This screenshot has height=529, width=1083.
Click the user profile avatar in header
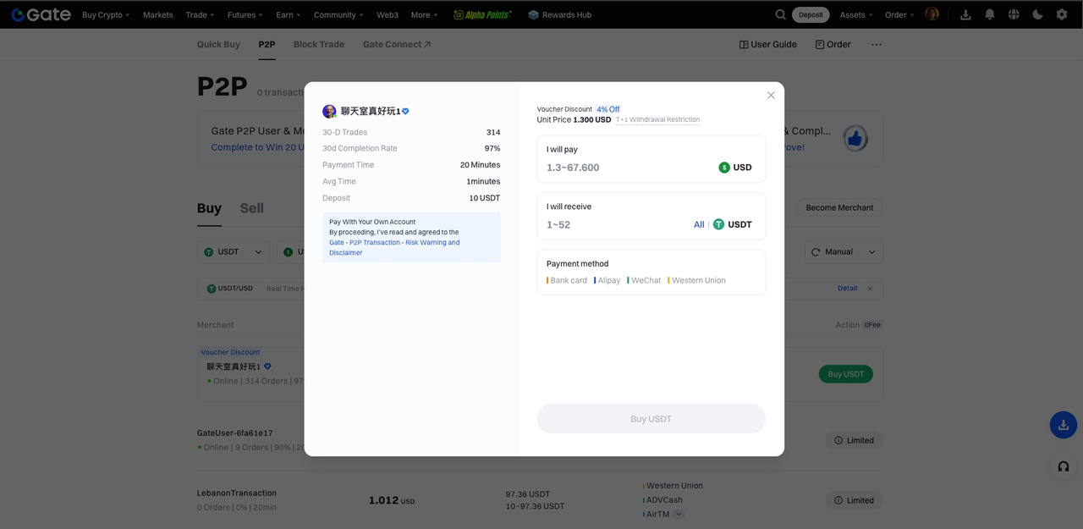click(x=932, y=14)
